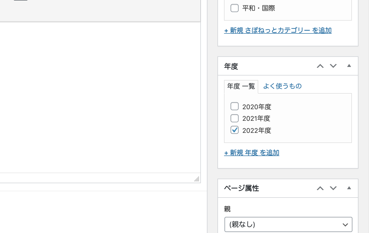Check the 2020年度 checkbox
The height and width of the screenshot is (233, 369).
[x=235, y=106]
